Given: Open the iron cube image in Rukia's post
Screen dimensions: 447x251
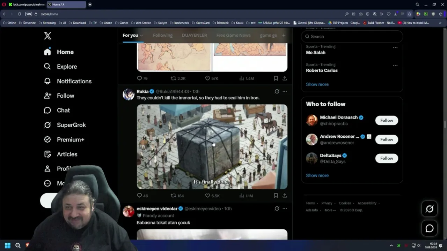Looking at the screenshot, I should [x=212, y=147].
